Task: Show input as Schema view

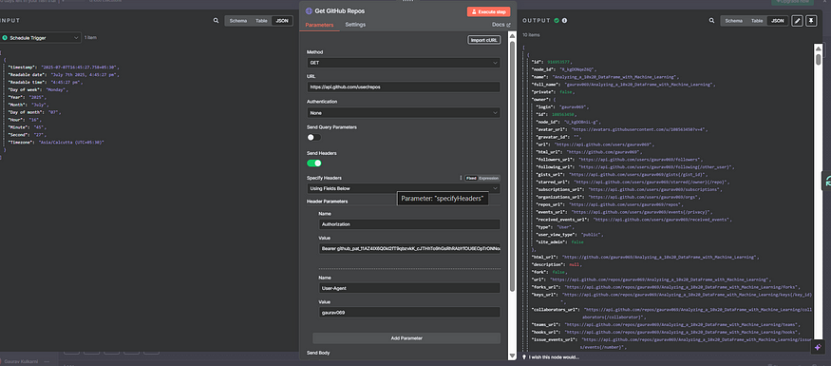Action: click(238, 21)
